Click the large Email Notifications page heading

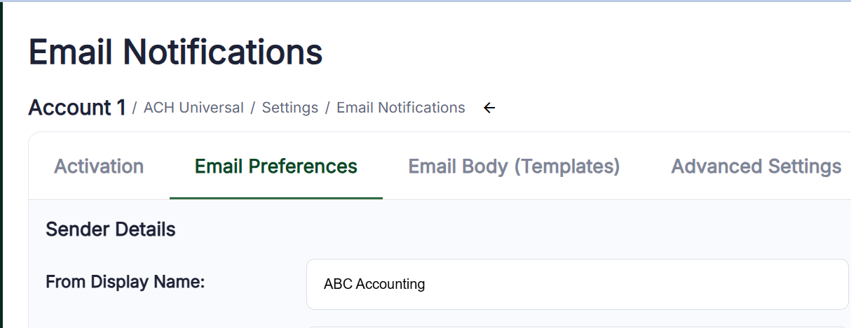(176, 52)
